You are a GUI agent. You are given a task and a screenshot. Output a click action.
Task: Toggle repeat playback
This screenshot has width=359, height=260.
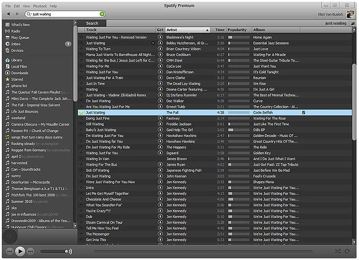click(347, 251)
